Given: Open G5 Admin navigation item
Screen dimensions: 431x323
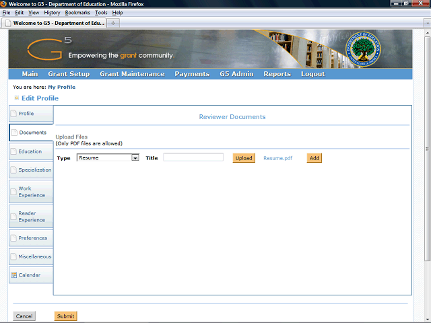Looking at the screenshot, I should point(236,74).
